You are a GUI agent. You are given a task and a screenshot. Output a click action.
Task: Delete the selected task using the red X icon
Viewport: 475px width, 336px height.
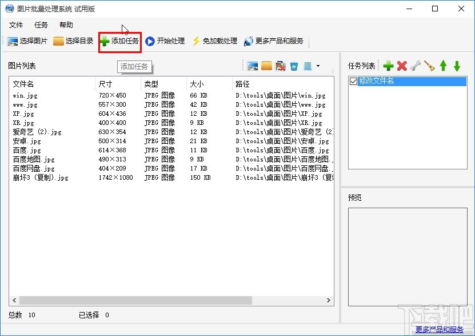pos(402,66)
